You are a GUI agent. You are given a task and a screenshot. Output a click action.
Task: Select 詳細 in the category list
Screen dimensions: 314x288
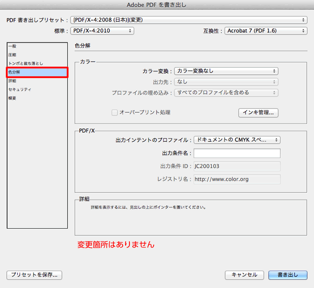37,81
